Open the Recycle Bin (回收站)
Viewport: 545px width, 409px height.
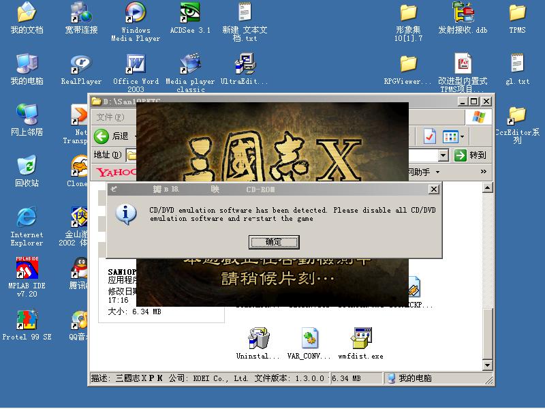pyautogui.click(x=27, y=166)
